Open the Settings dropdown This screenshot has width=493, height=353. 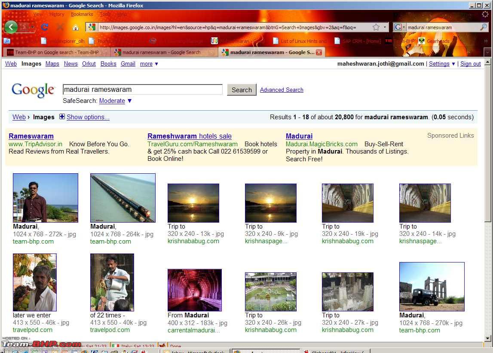pos(442,64)
